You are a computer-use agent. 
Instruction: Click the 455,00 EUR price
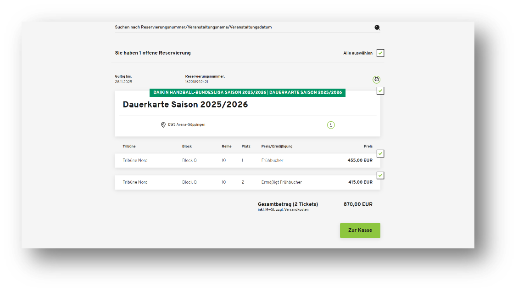point(360,160)
